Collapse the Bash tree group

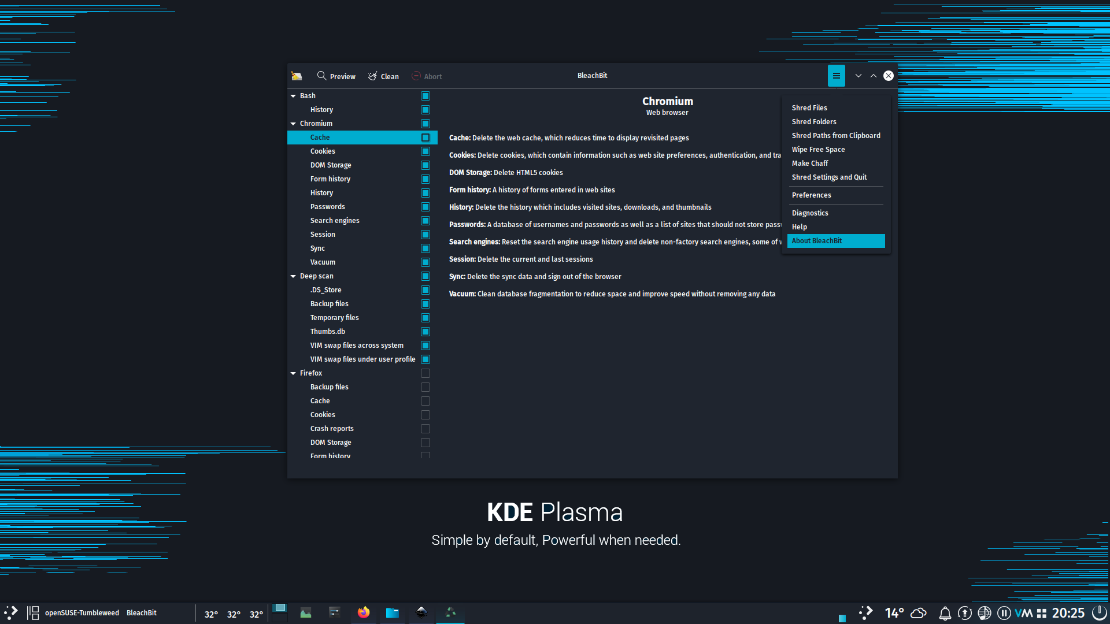coord(293,96)
